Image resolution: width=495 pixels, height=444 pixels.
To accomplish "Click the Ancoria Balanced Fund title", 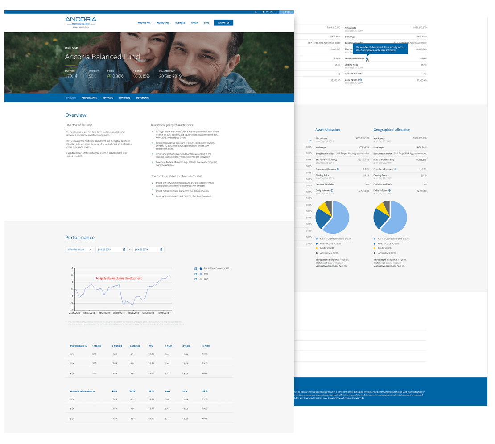I will click(x=102, y=57).
